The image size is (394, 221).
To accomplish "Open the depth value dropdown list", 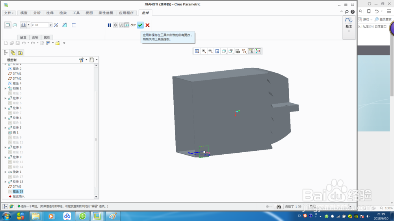I will pos(50,25).
